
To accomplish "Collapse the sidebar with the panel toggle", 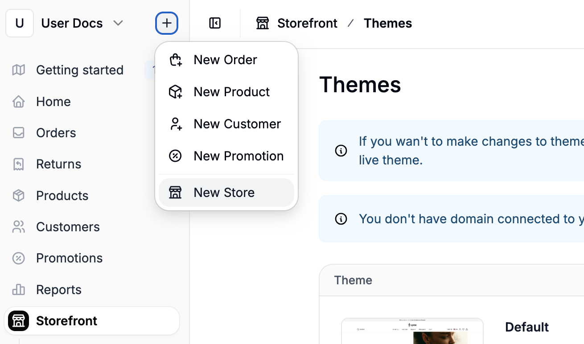I will [x=214, y=23].
